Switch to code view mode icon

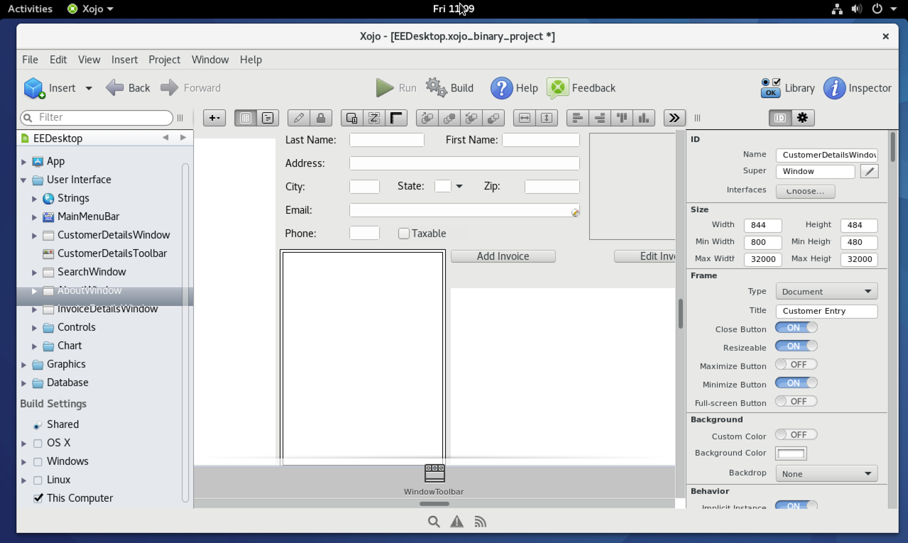pyautogui.click(x=268, y=118)
